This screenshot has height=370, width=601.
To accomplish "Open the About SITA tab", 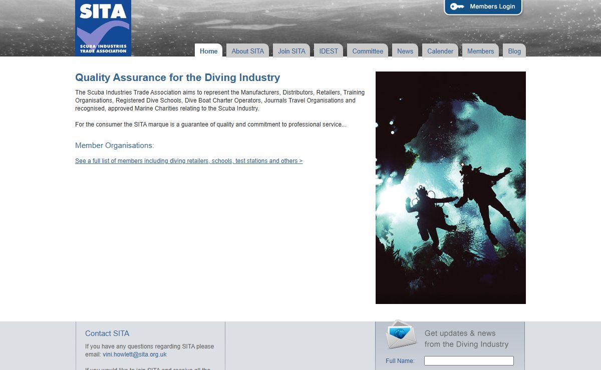I will pos(247,50).
